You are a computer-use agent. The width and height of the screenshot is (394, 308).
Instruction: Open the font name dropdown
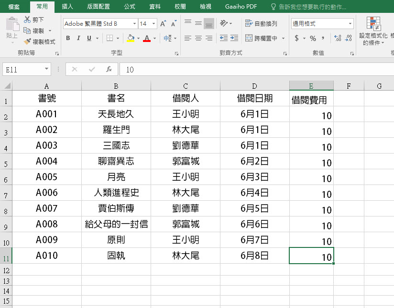pyautogui.click(x=134, y=23)
